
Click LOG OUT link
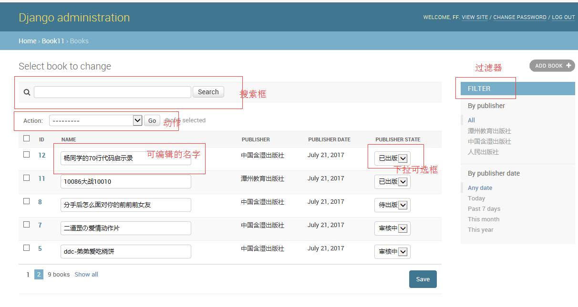coord(564,17)
